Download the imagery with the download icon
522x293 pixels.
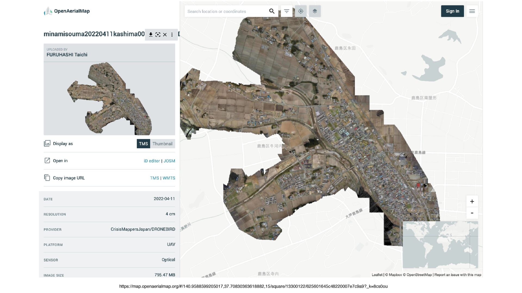[151, 34]
